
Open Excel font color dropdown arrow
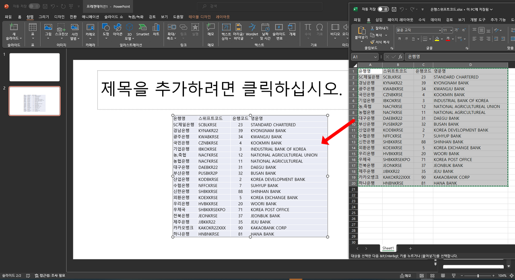(x=452, y=39)
